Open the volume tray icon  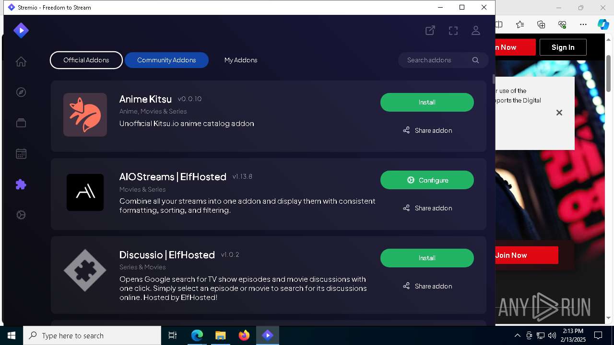click(x=552, y=335)
